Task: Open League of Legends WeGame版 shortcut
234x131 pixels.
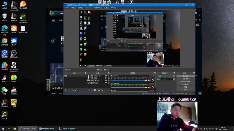Action: pyautogui.click(x=14, y=6)
